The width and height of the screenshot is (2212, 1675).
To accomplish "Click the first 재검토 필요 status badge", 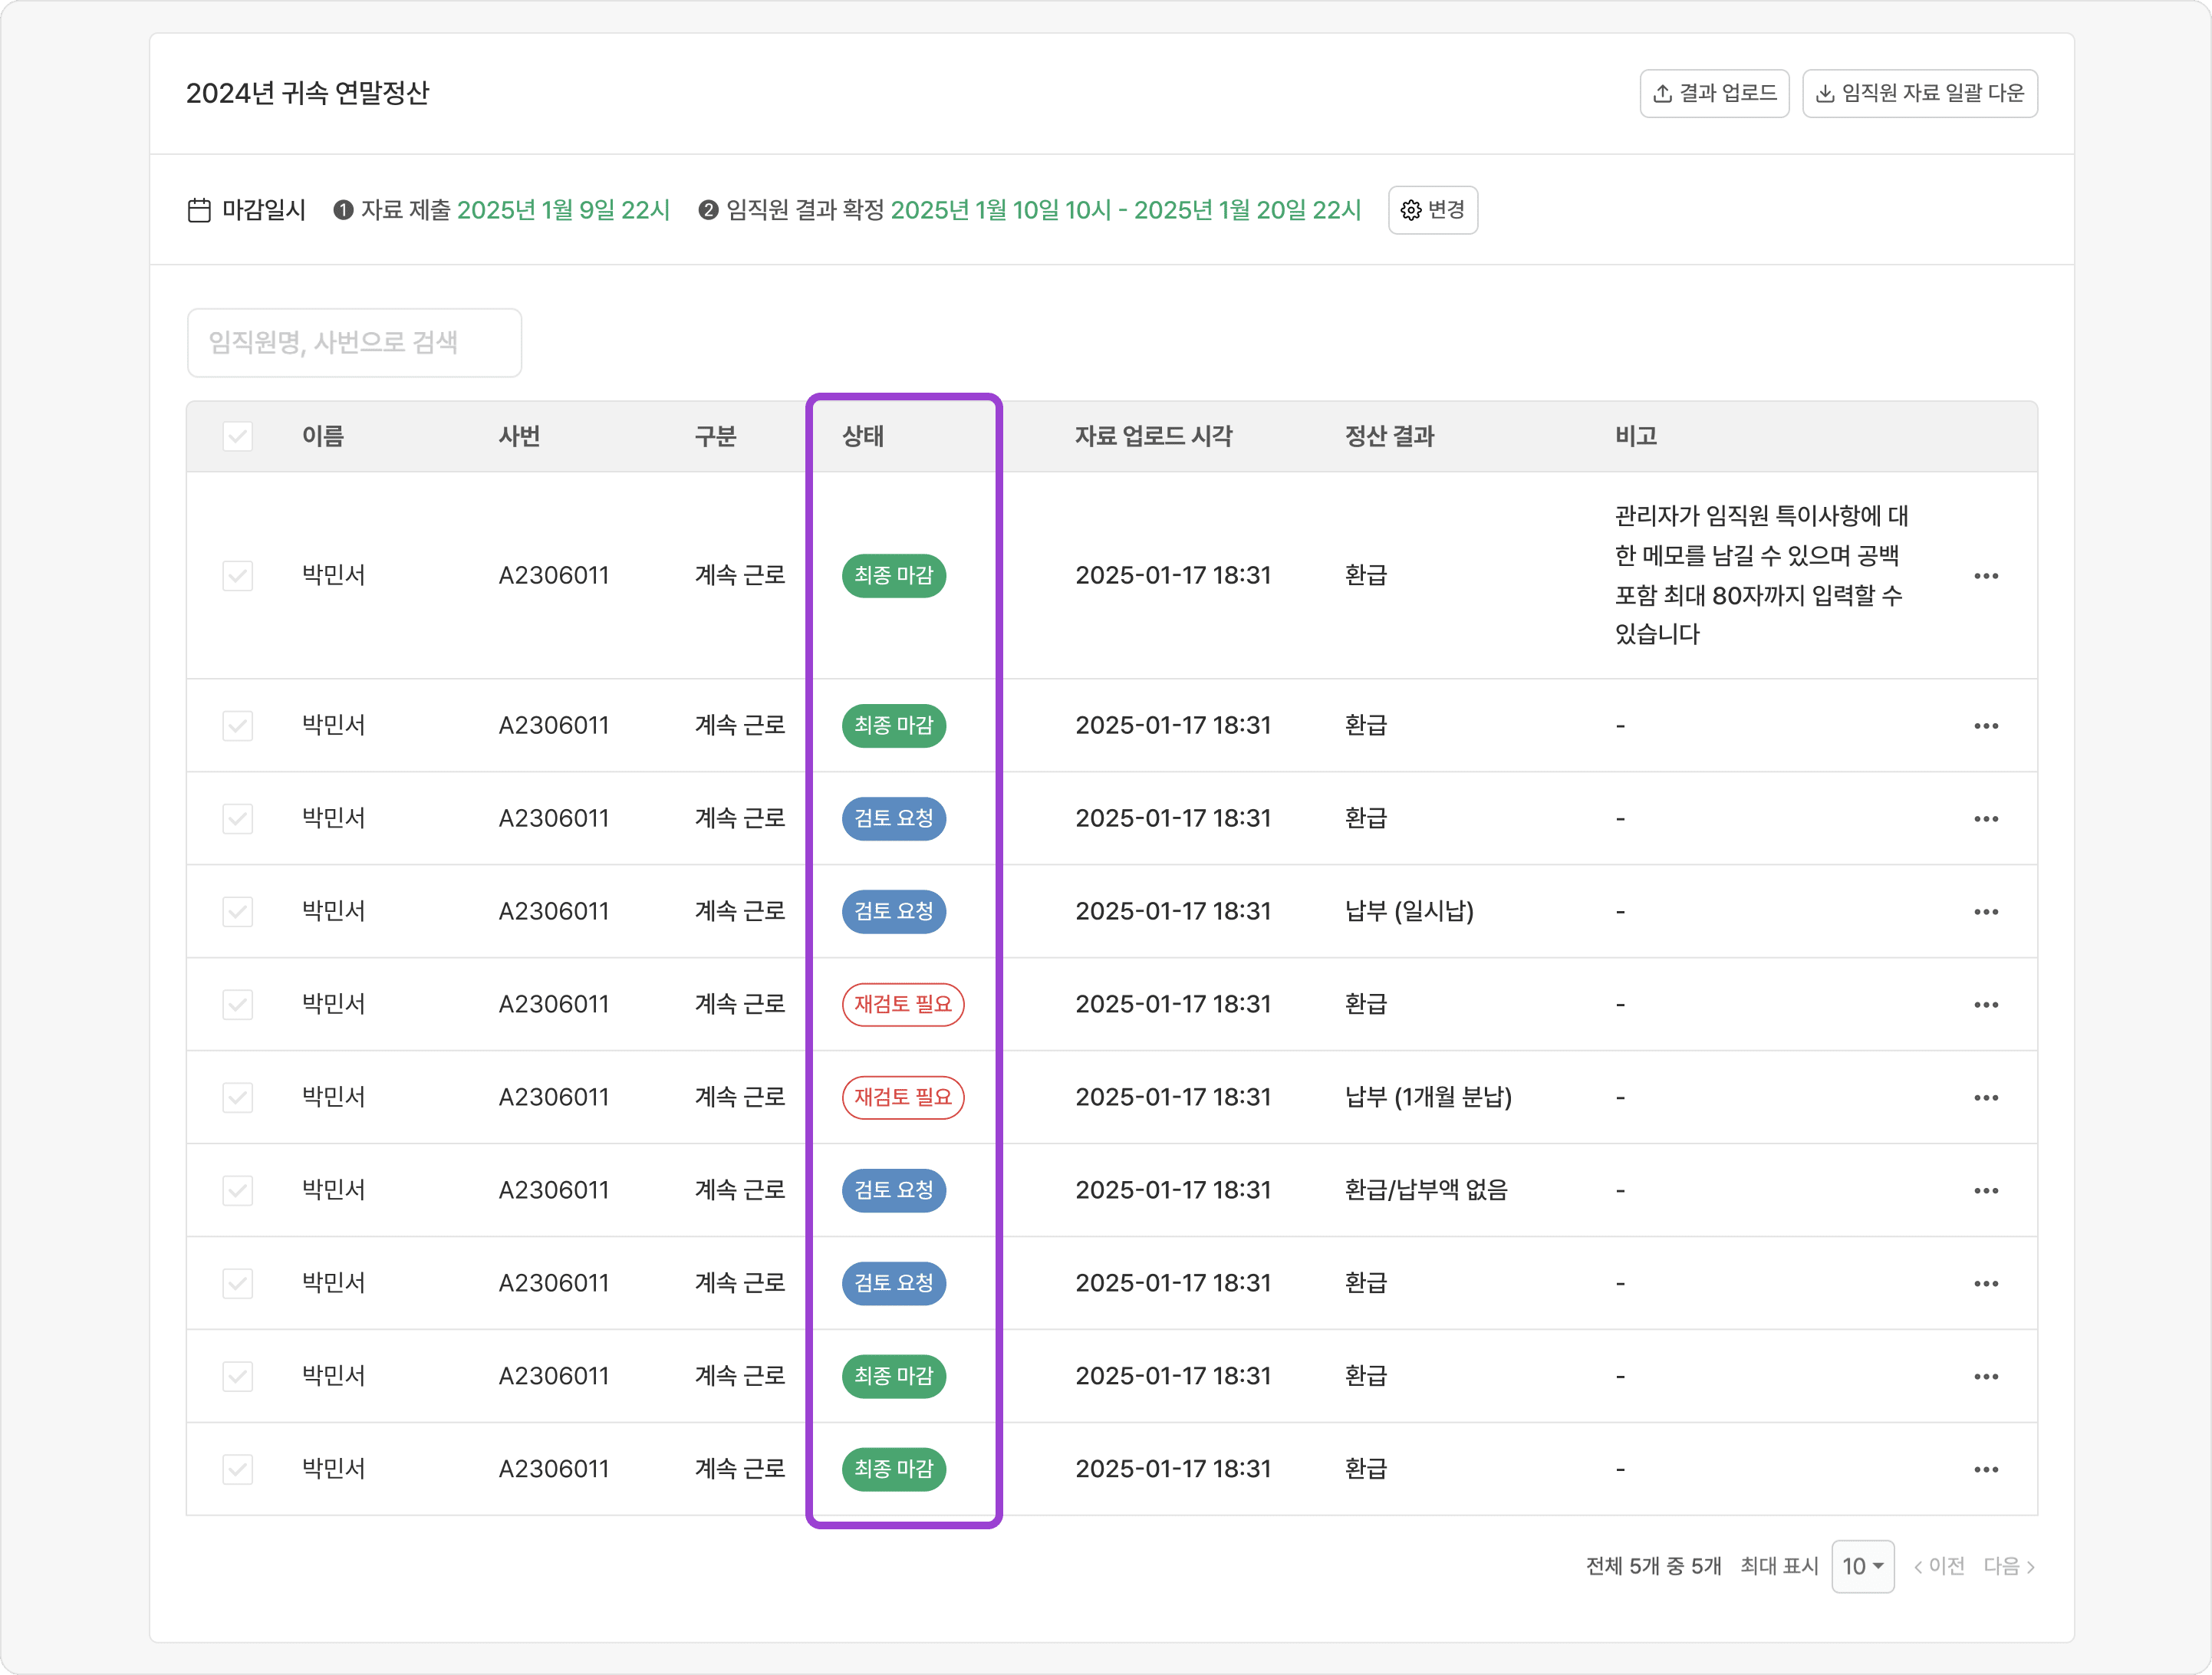I will point(902,1004).
